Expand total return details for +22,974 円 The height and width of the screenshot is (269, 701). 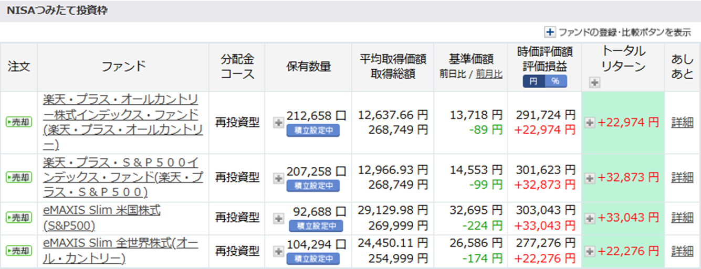pyautogui.click(x=590, y=123)
